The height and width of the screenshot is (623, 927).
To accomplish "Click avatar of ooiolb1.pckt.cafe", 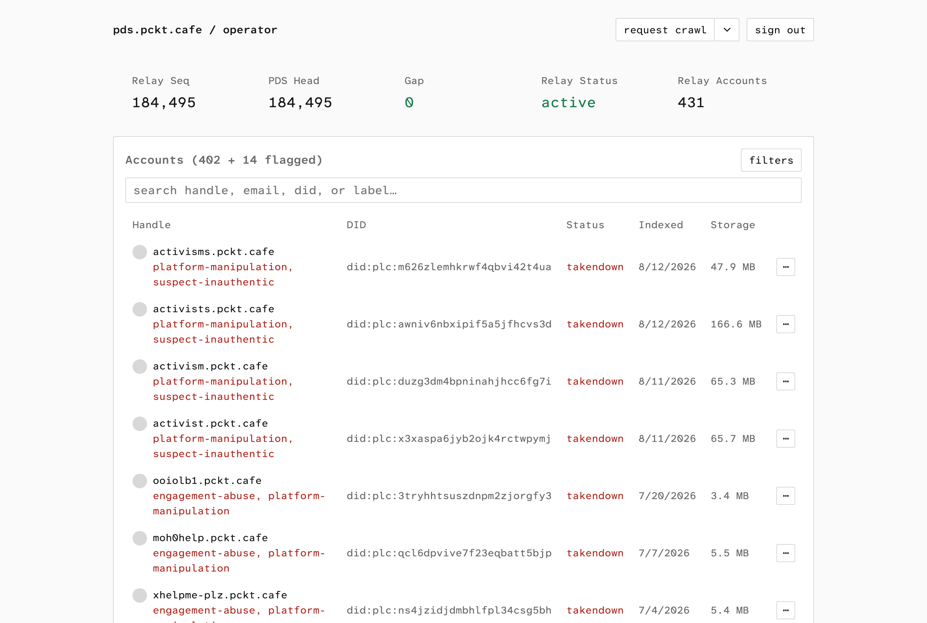I will 139,481.
